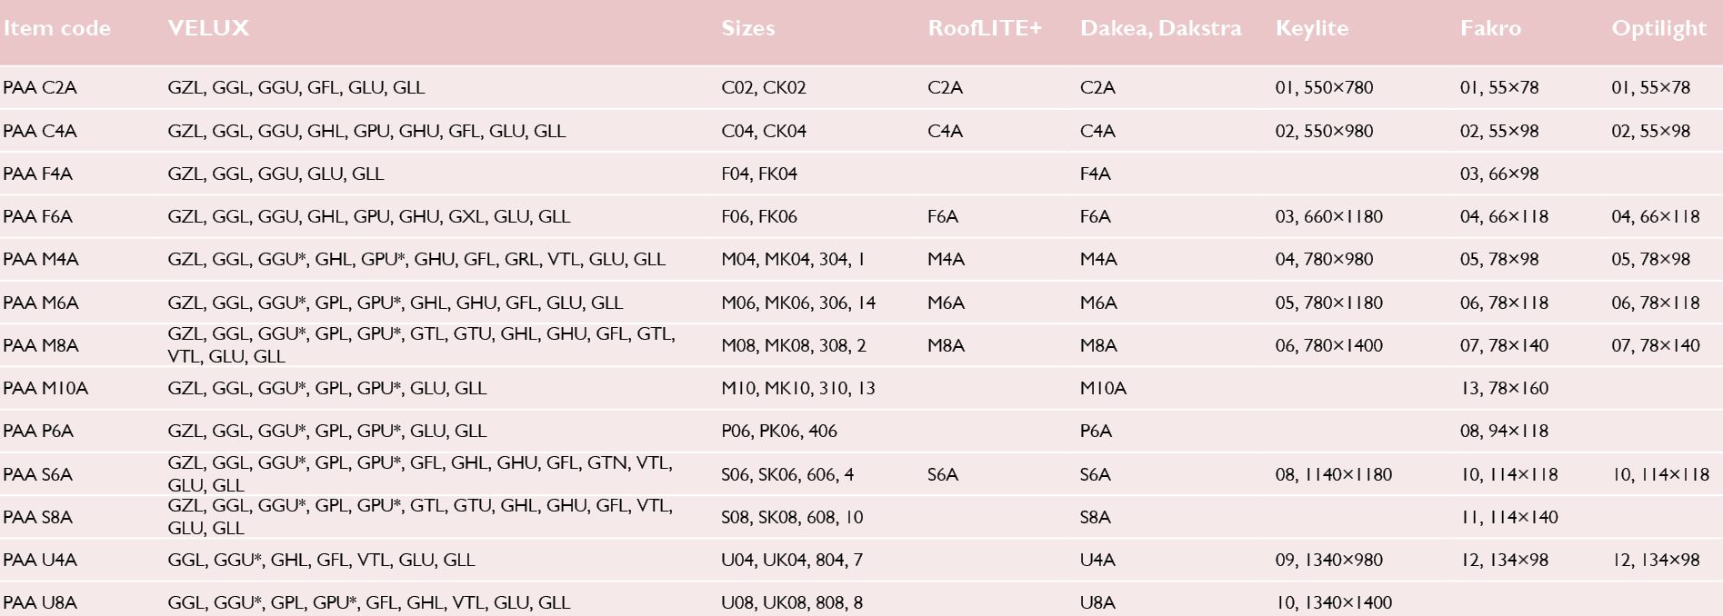This screenshot has height=616, width=1723.
Task: Select Fakro value 13, 78×160
Action: (x=1505, y=389)
